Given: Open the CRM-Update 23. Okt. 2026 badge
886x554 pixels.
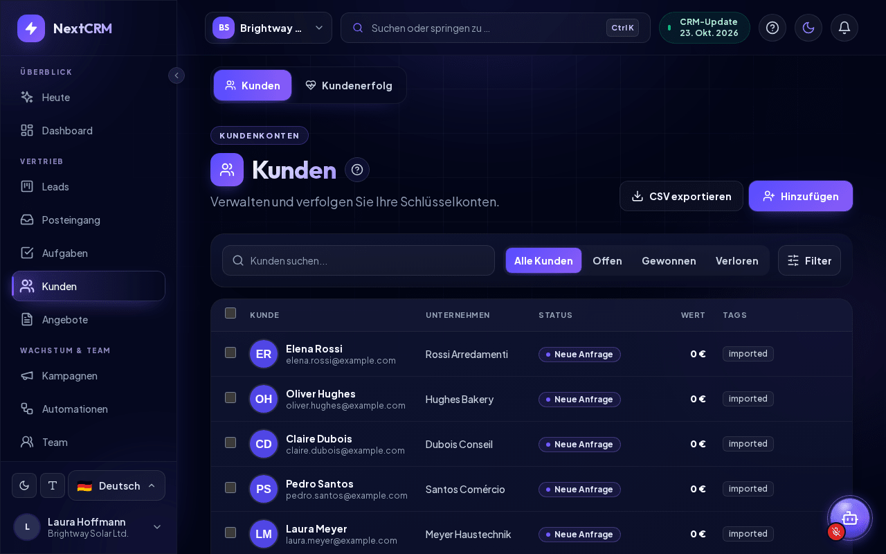Looking at the screenshot, I should click(705, 28).
